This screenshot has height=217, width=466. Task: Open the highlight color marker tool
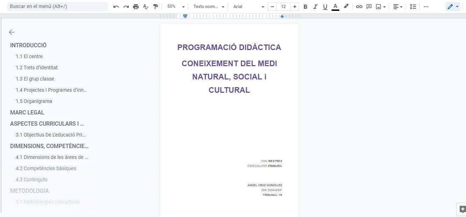point(346,7)
